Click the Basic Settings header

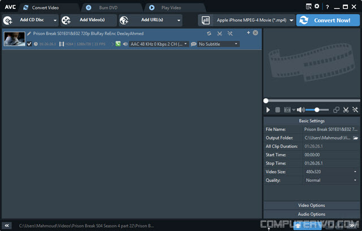[x=312, y=121]
